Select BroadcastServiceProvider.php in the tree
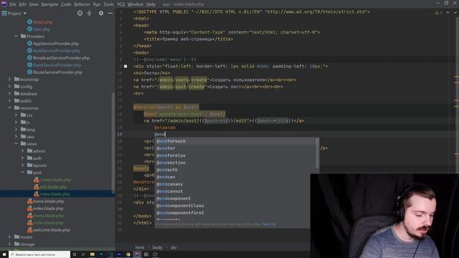459x258 pixels. click(x=61, y=58)
